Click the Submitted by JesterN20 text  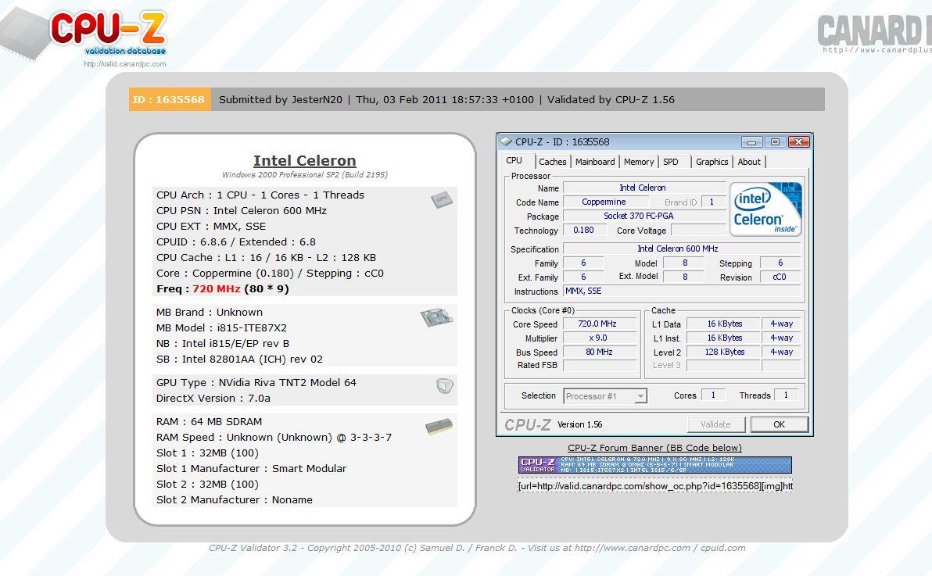[x=281, y=99]
